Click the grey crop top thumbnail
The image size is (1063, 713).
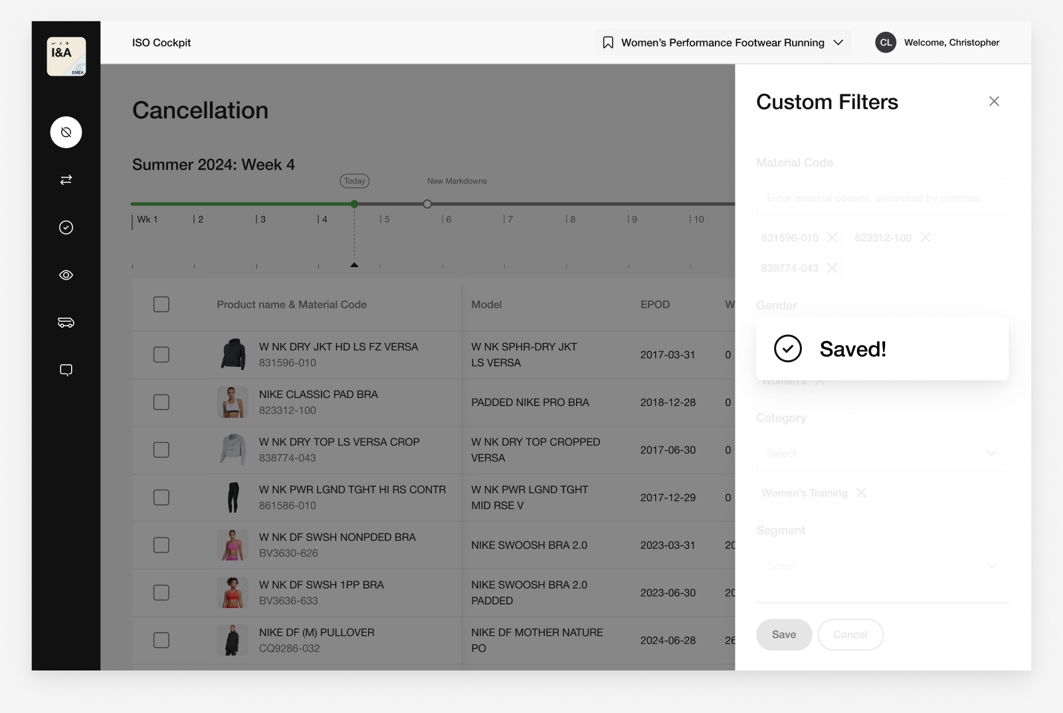[x=233, y=450]
